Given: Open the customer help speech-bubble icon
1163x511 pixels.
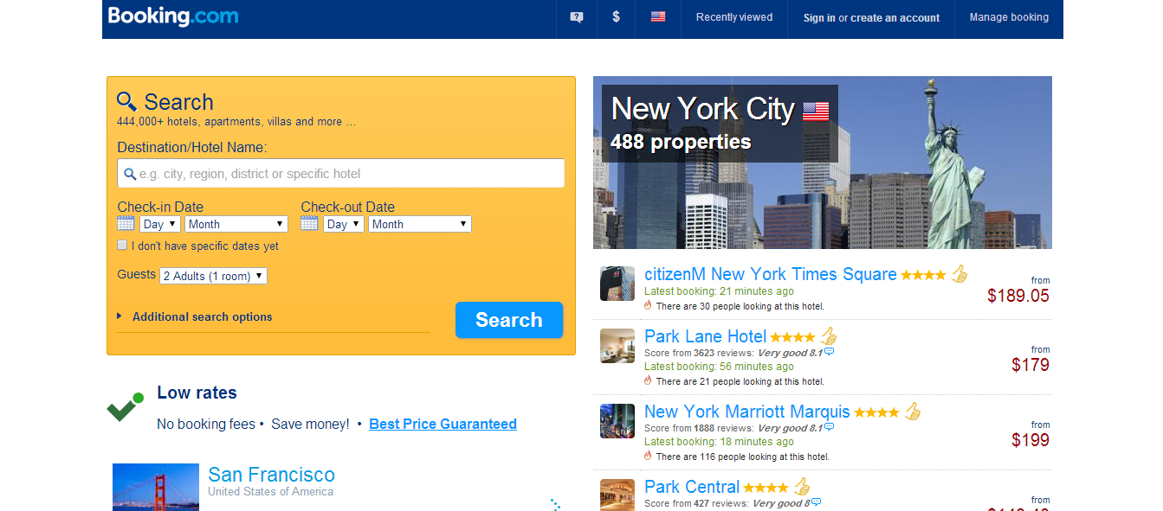Looking at the screenshot, I should (x=577, y=17).
